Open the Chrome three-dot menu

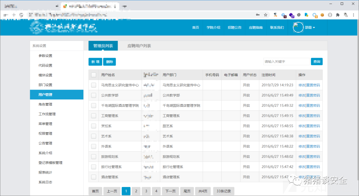[353, 15]
